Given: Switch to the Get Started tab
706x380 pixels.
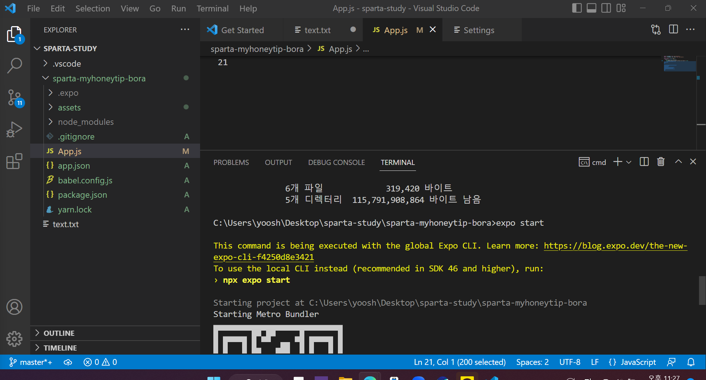Looking at the screenshot, I should tap(242, 30).
